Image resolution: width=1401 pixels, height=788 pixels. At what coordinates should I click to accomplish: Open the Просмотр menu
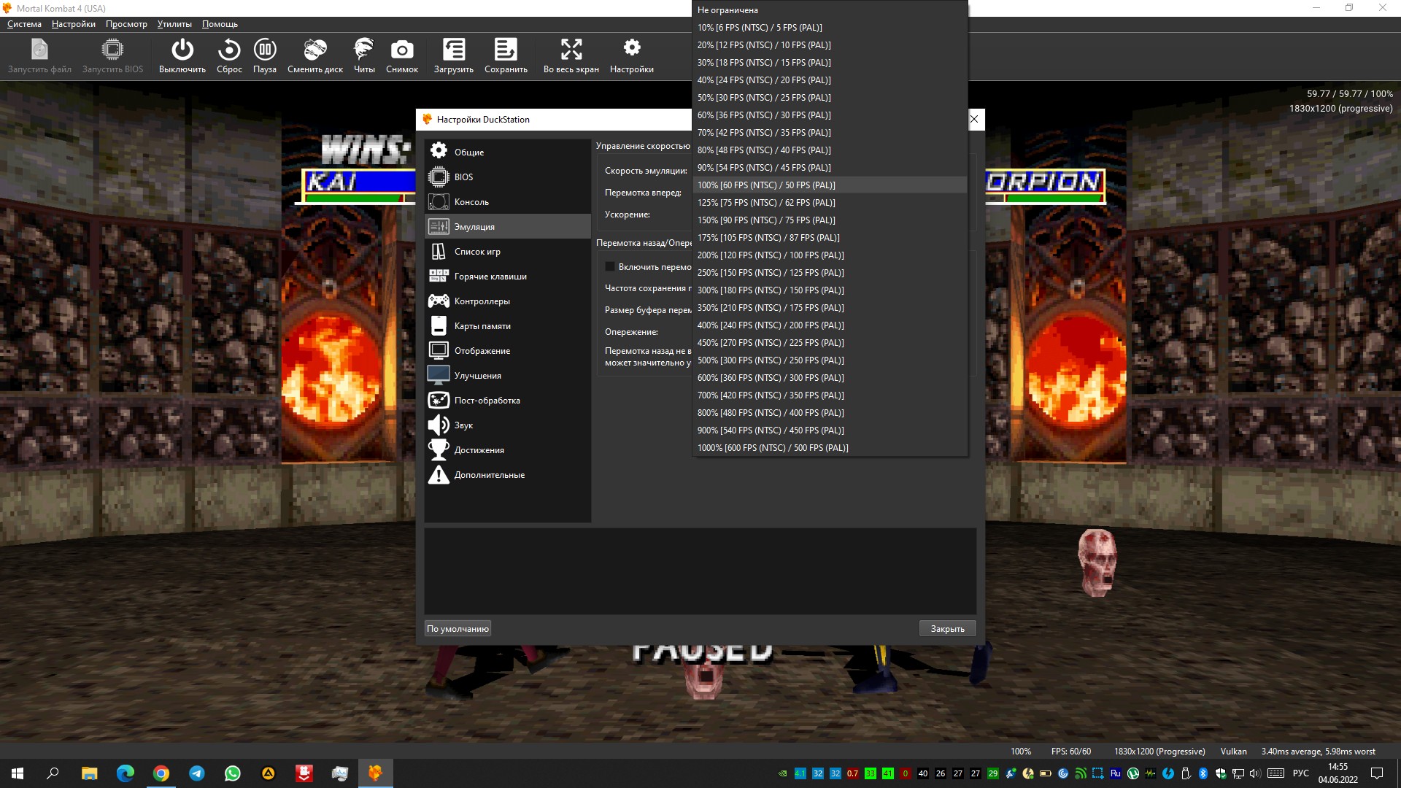[x=126, y=24]
